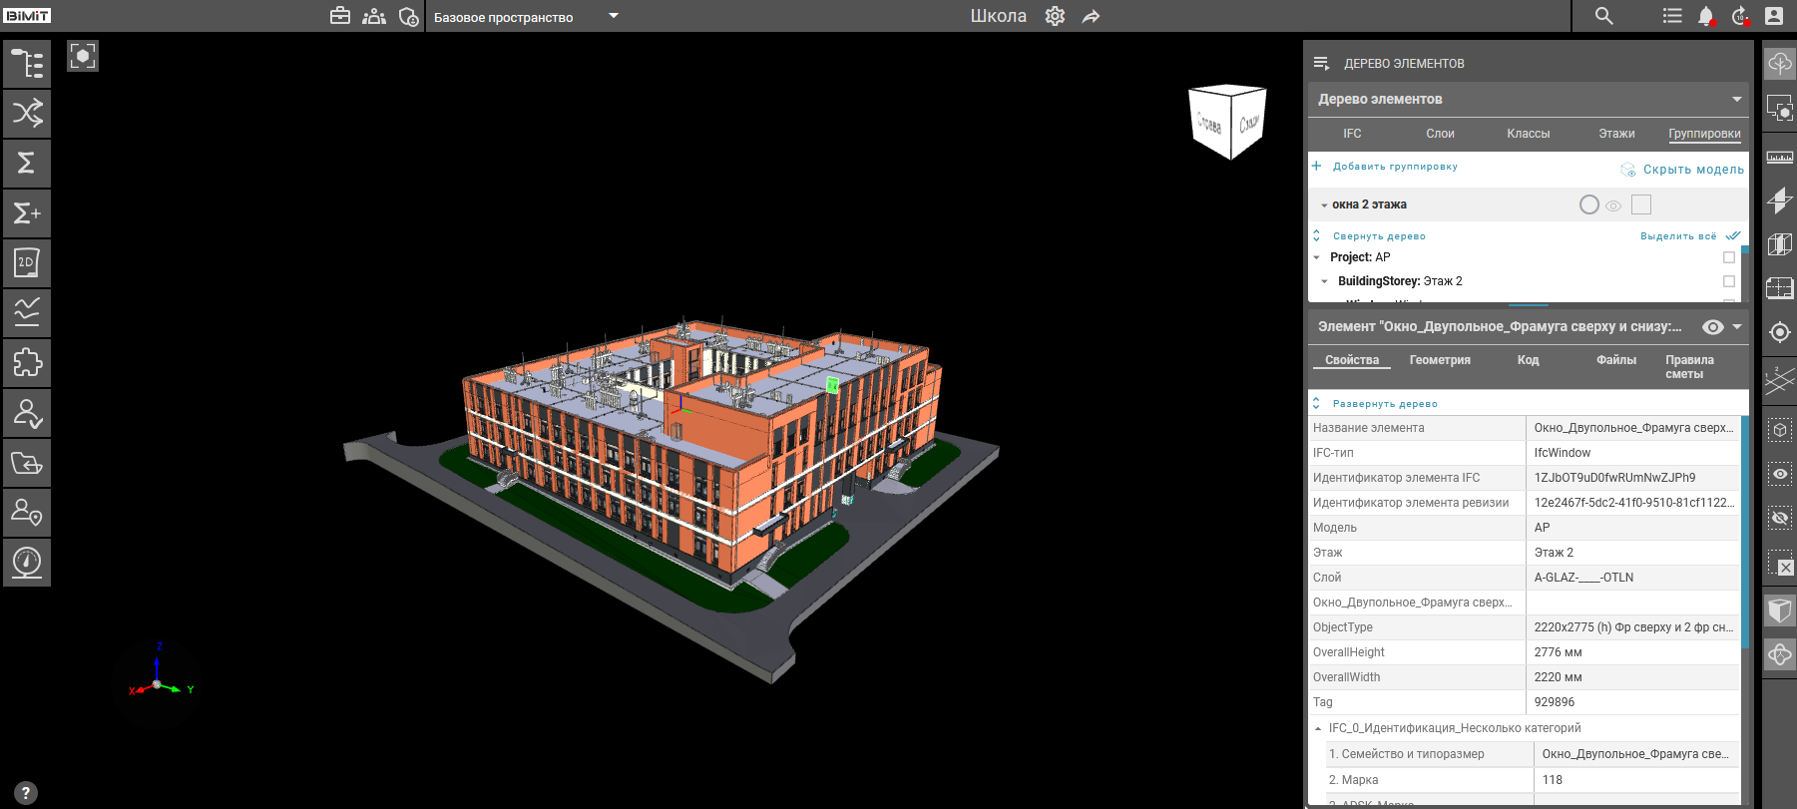Click the search magnifier icon
Screen dimensions: 1797x809
coord(1603,16)
